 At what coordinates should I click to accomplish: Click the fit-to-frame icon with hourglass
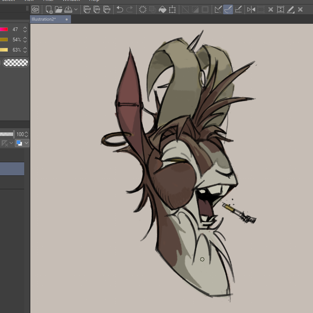pos(281,9)
